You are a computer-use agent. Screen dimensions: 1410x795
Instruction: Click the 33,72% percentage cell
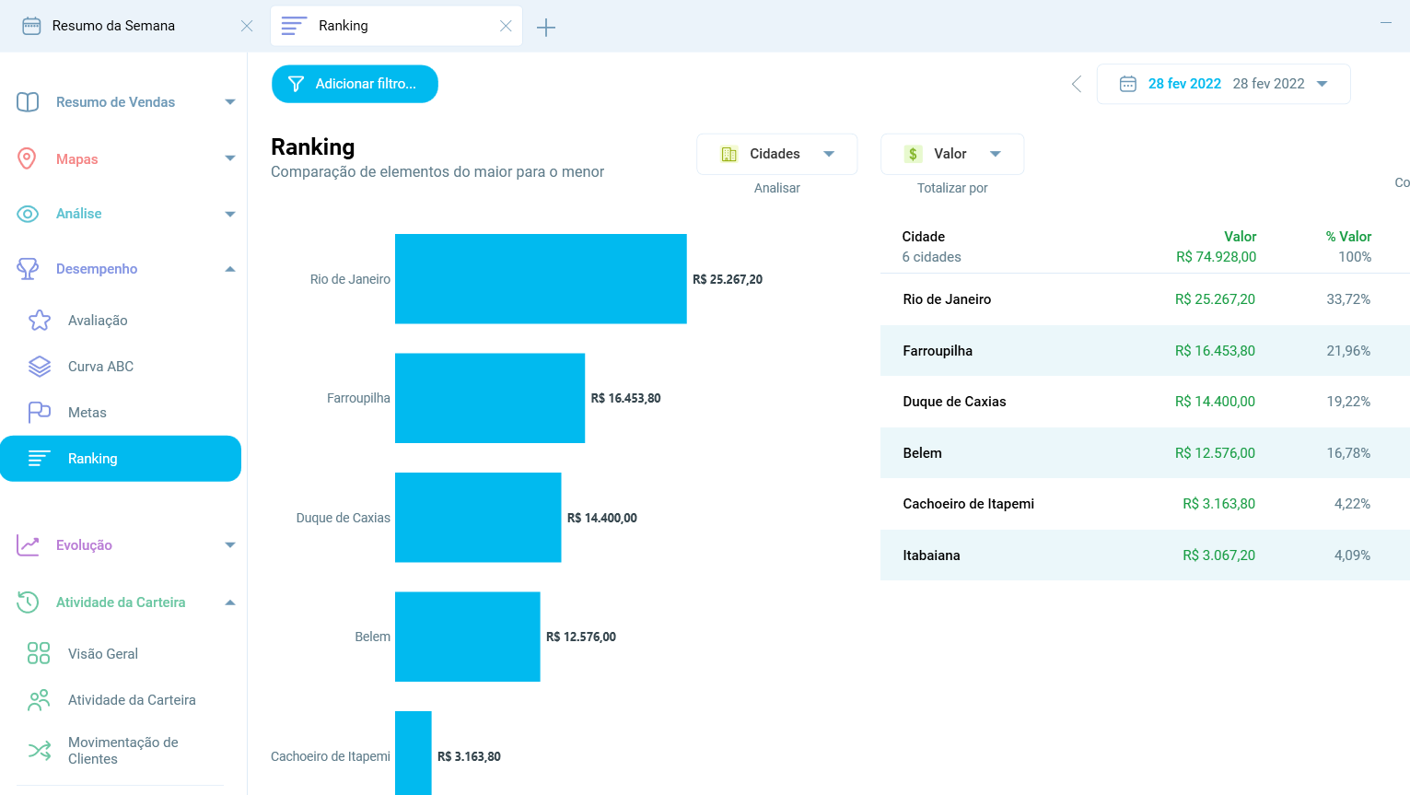[x=1348, y=299]
